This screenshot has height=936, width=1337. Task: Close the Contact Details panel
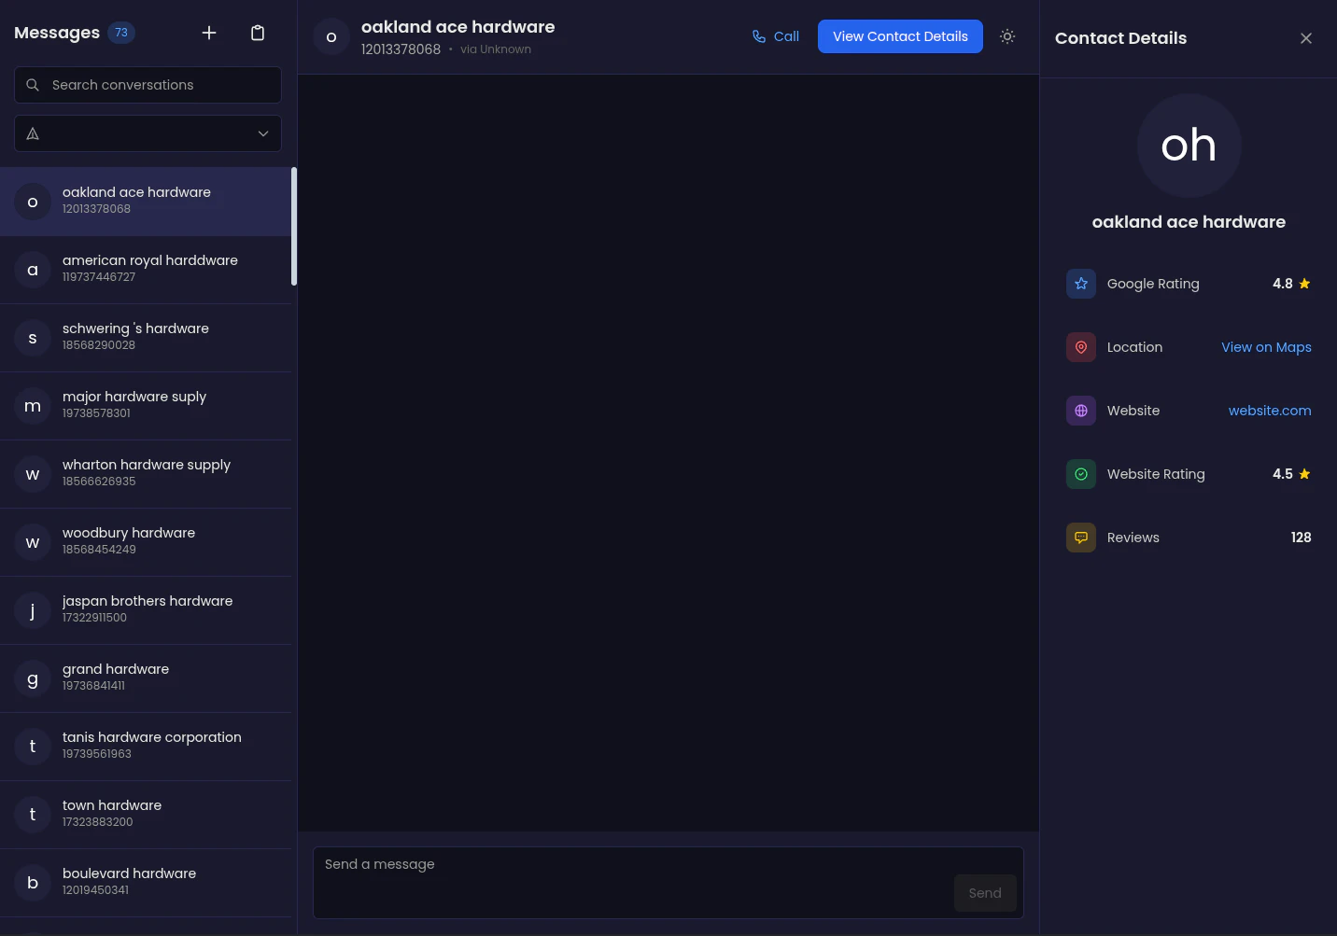click(1305, 38)
